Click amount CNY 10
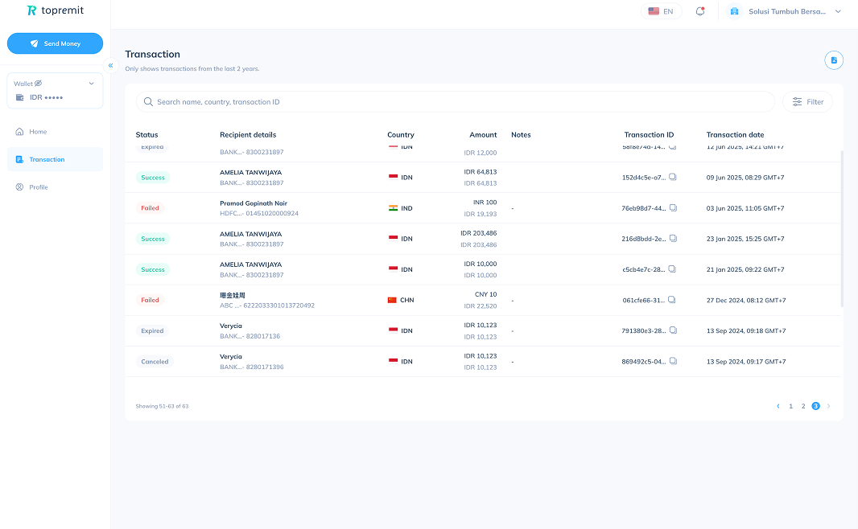Image resolution: width=858 pixels, height=529 pixels. tap(486, 294)
